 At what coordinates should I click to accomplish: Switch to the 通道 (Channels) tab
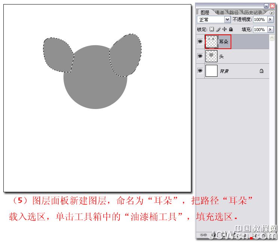219,12
